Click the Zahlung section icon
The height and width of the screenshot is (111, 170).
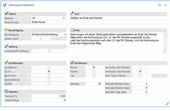coord(6,46)
